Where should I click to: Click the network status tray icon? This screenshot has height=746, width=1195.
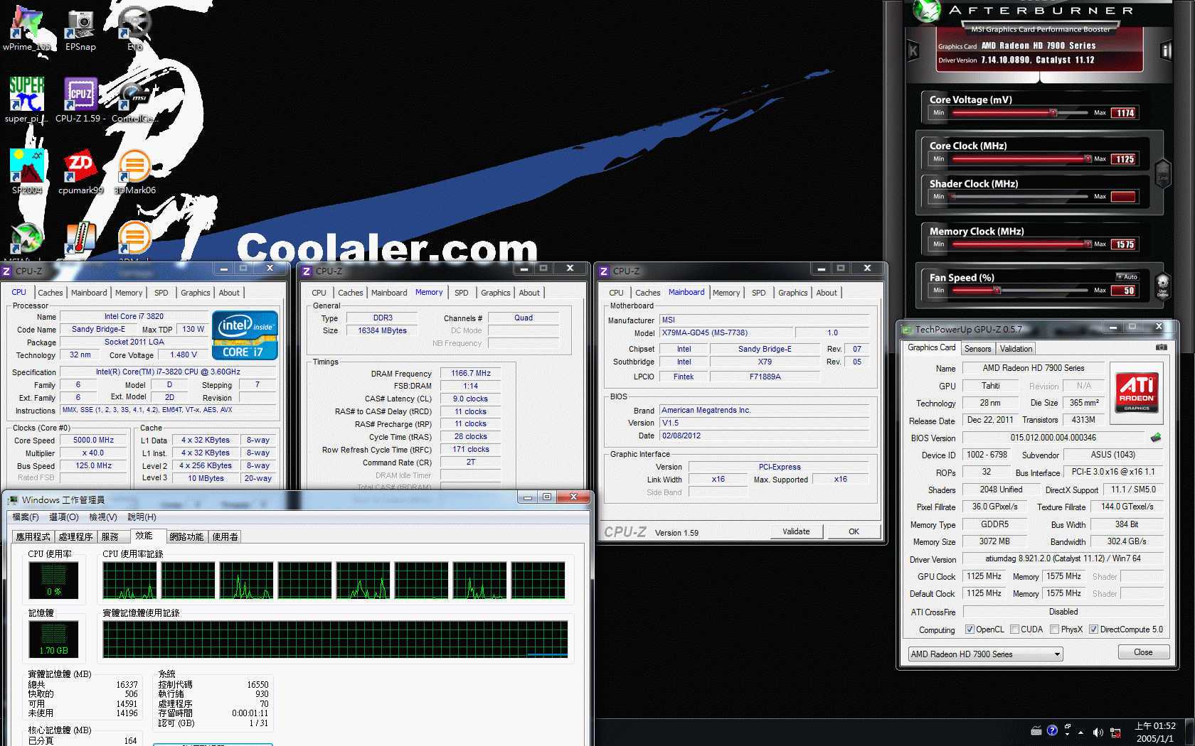click(1115, 733)
